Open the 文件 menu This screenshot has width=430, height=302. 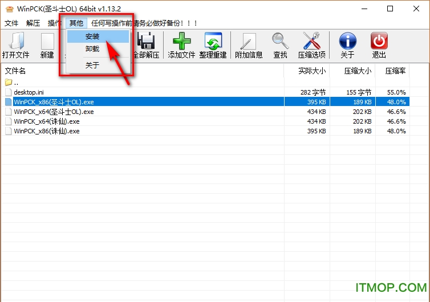[x=11, y=23]
